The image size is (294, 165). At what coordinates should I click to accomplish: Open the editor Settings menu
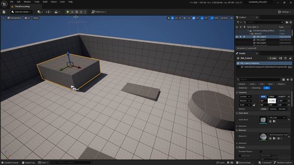click(x=284, y=12)
